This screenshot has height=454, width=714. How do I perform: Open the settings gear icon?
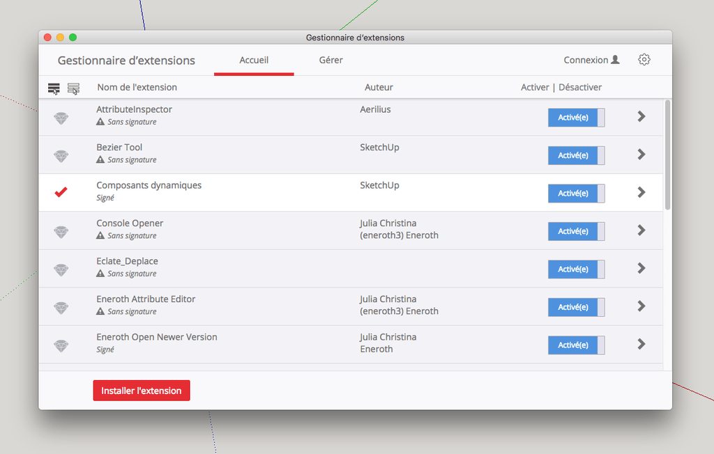pyautogui.click(x=644, y=60)
